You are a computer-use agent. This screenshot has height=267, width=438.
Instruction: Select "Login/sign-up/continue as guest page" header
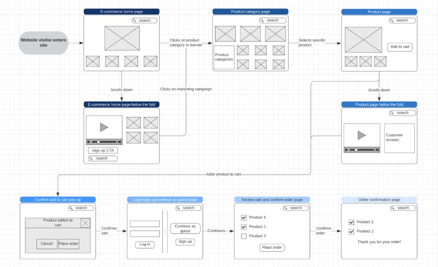[165, 200]
